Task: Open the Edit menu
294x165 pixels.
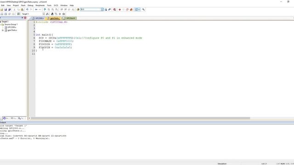Action: point(3,5)
